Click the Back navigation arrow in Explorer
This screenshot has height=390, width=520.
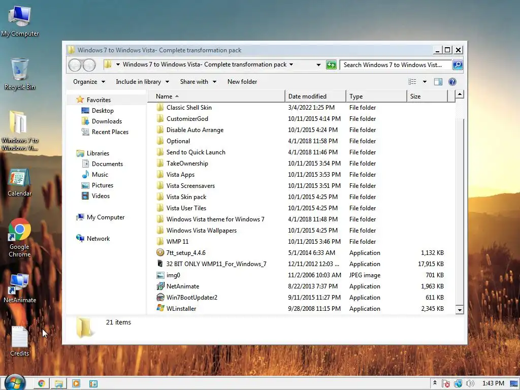click(x=75, y=65)
